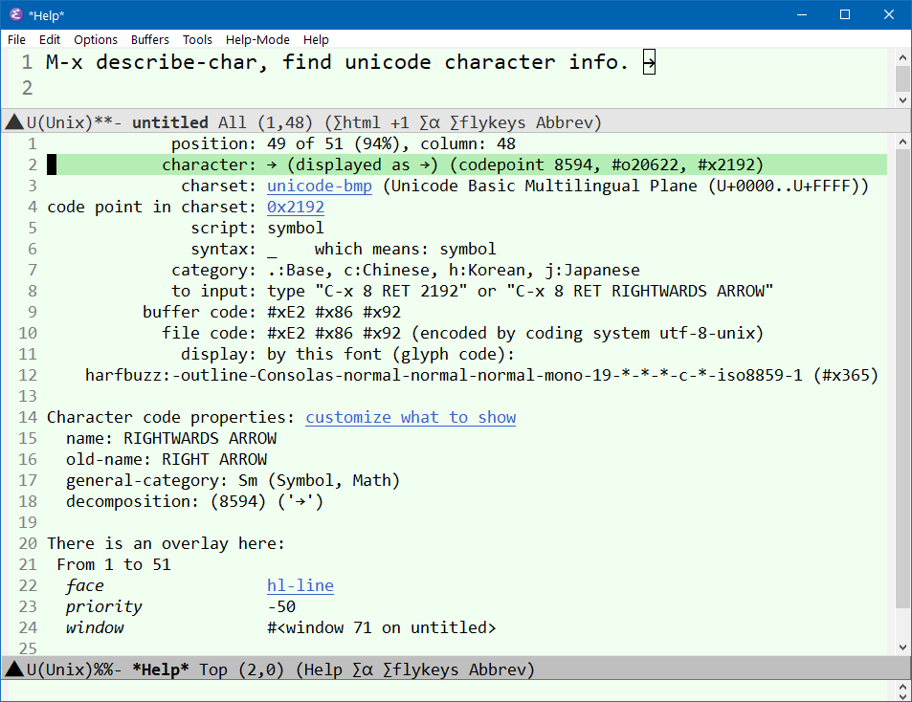
Task: Click the scrollbar up arrow of the Help window
Action: 903,143
